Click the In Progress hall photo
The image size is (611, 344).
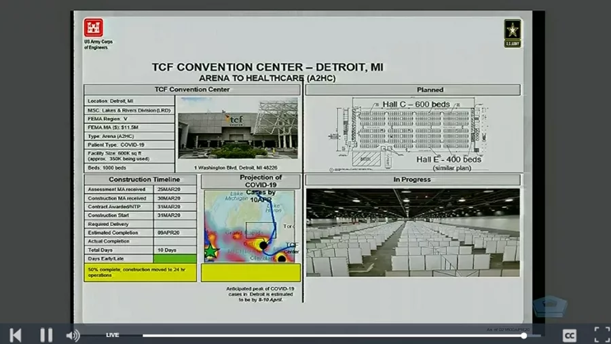pos(413,233)
